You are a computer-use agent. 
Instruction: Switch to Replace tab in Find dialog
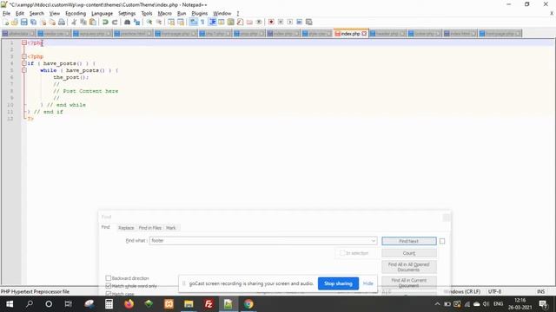pos(126,228)
